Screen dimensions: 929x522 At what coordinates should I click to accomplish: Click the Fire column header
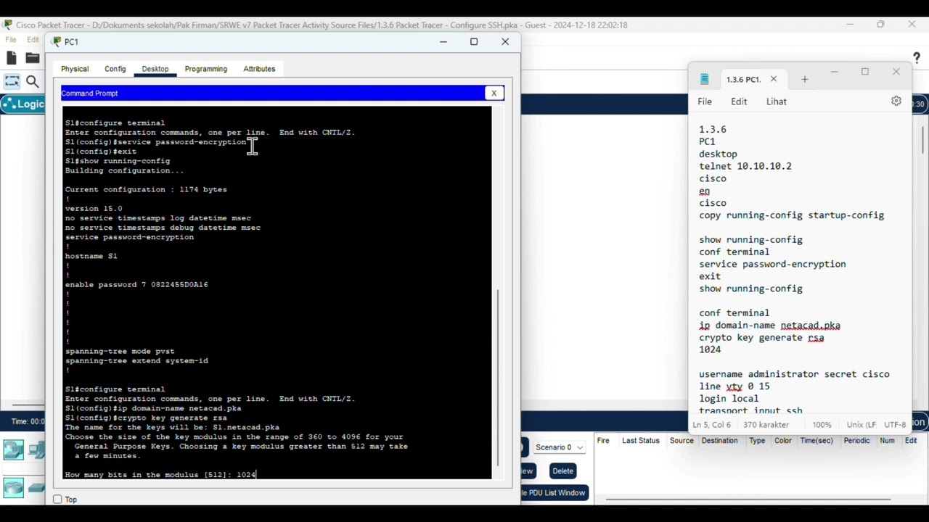[603, 441]
